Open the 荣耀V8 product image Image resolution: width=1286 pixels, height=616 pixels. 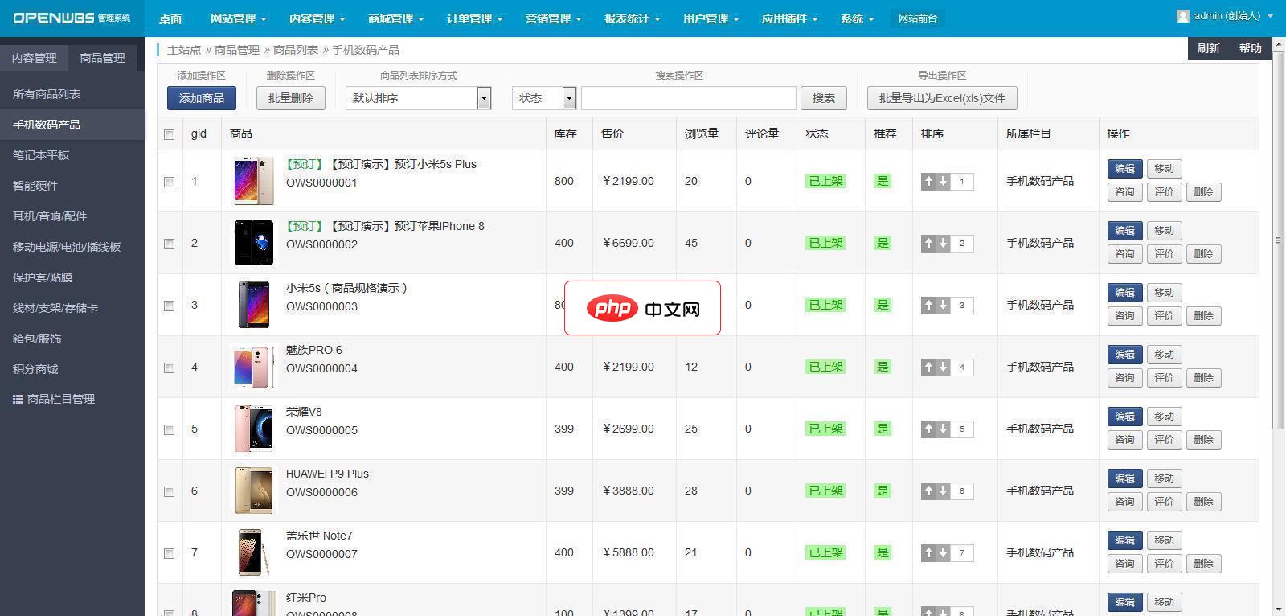pos(253,429)
